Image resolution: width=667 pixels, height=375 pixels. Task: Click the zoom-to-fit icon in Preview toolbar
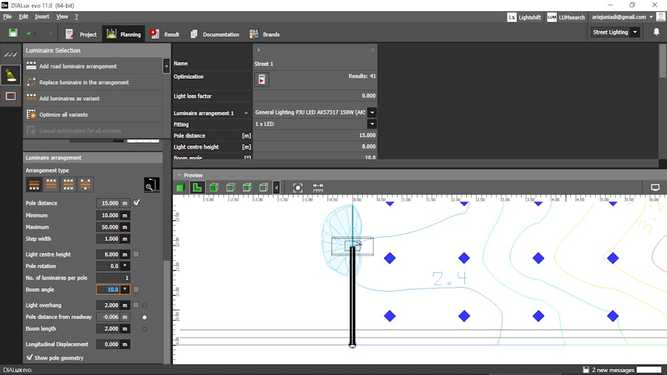pyautogui.click(x=297, y=187)
